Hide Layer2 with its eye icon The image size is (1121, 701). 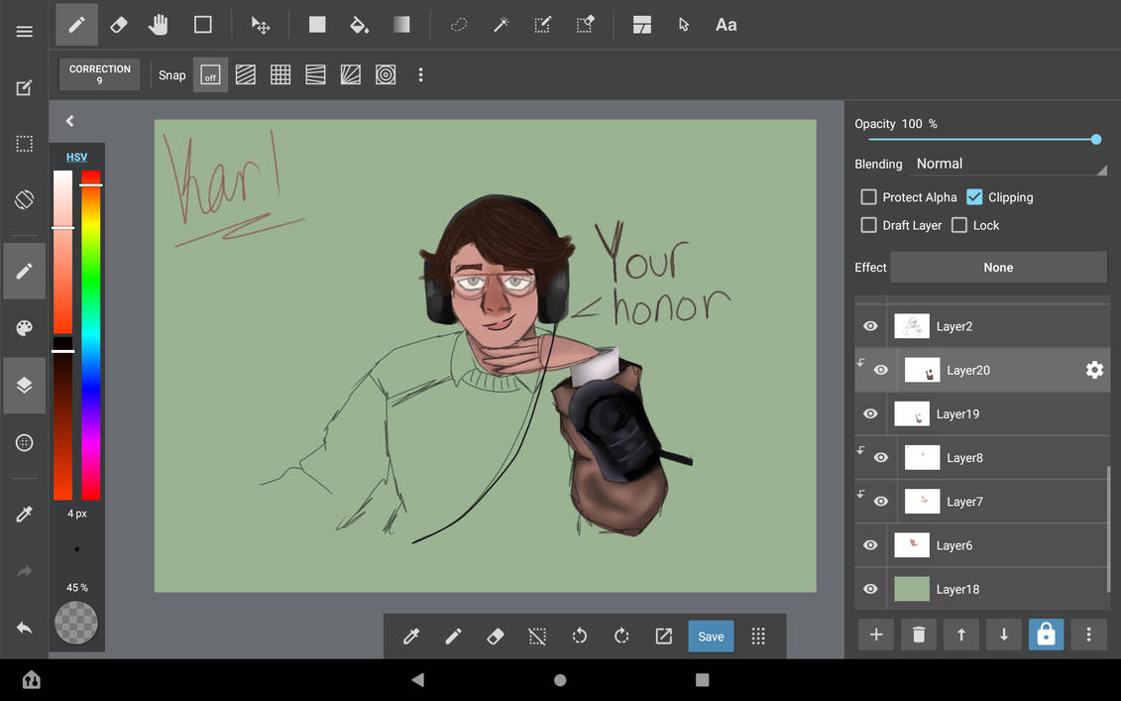click(870, 326)
